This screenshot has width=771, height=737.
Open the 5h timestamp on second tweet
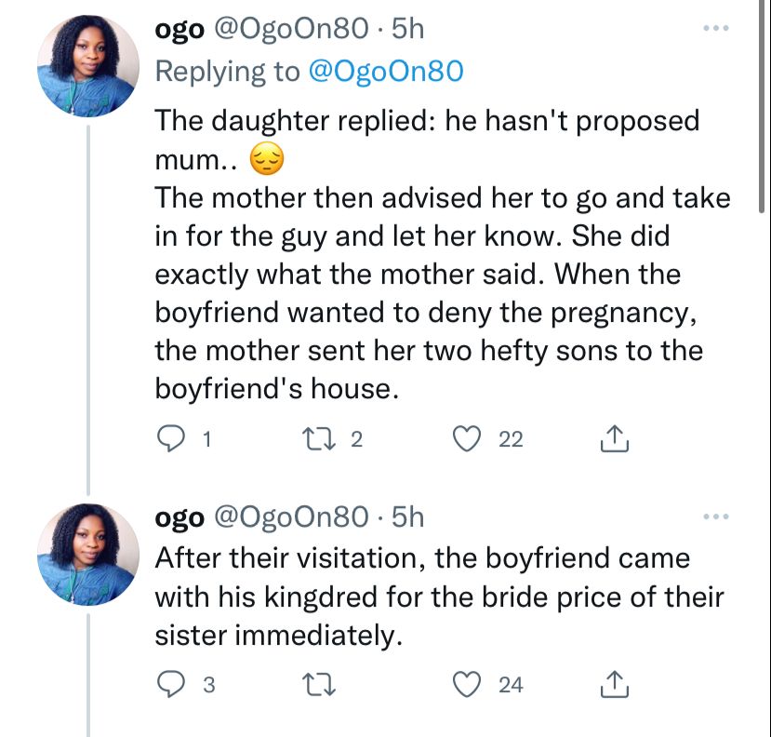(408, 517)
